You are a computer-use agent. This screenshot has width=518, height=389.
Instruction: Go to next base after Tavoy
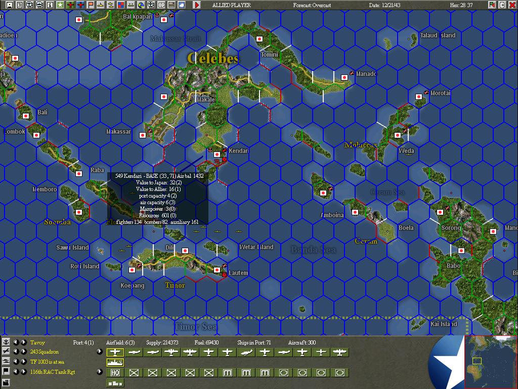tap(24, 342)
